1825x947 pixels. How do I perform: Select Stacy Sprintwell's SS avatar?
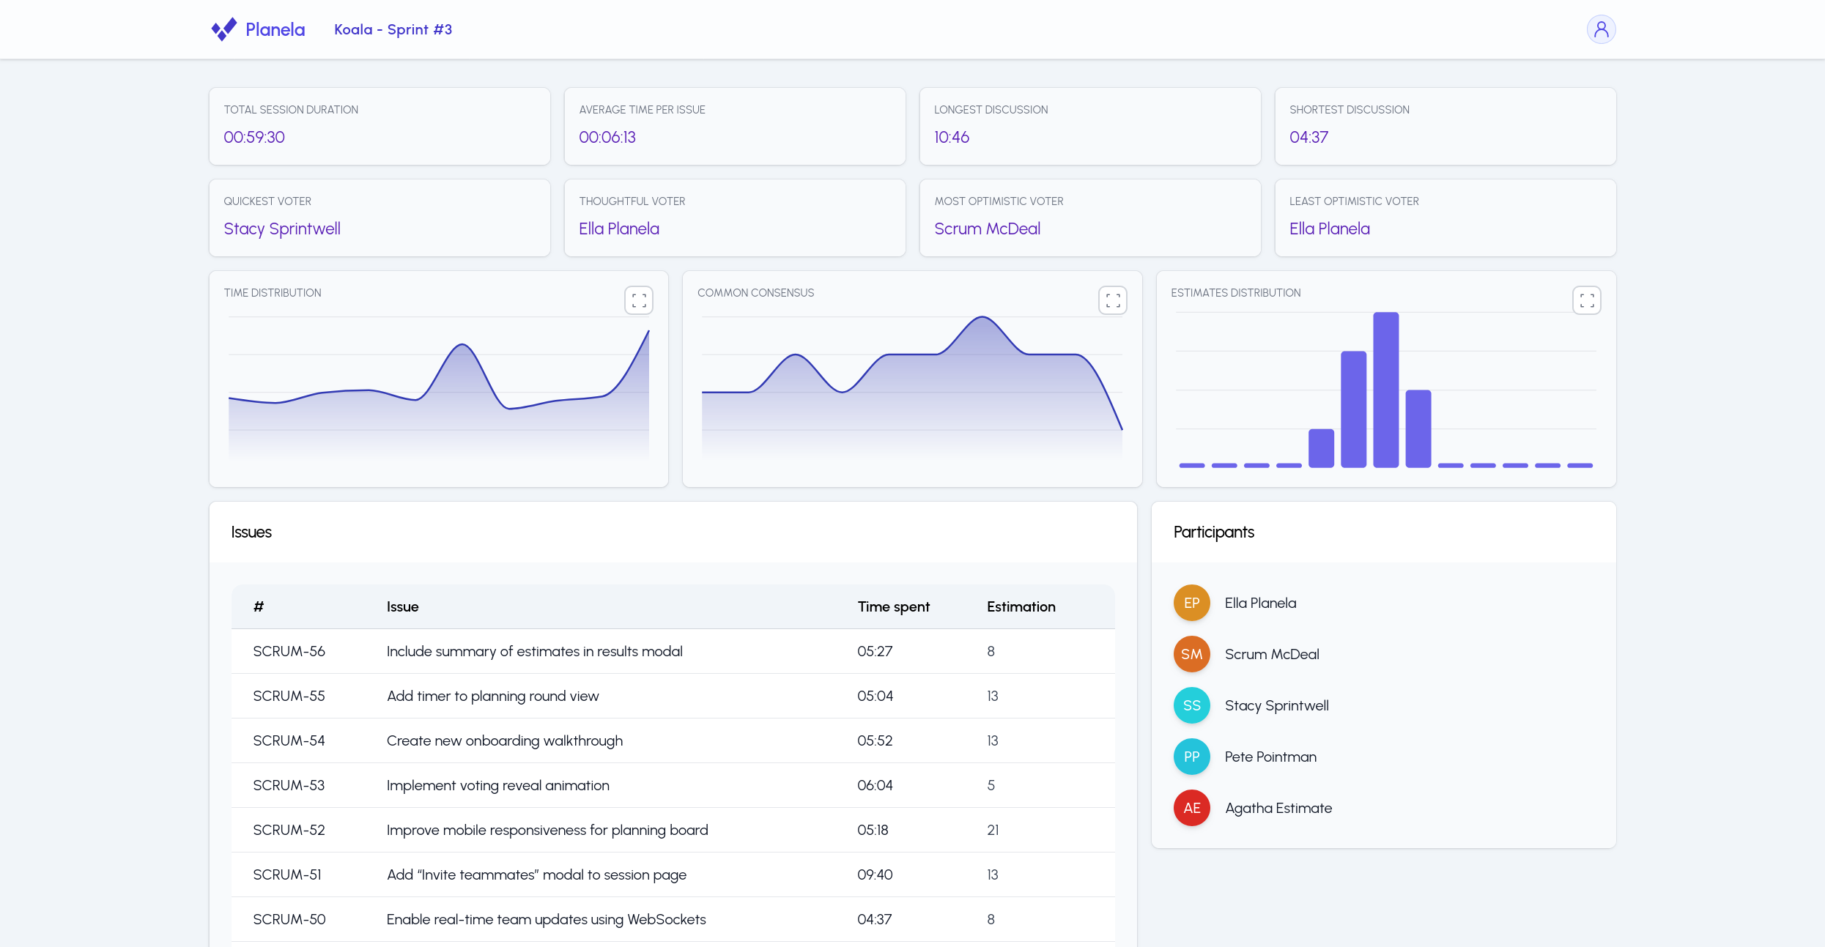[1192, 705]
